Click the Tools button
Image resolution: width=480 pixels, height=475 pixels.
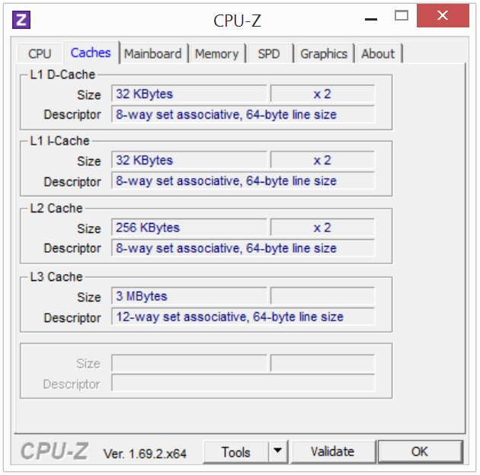click(236, 451)
